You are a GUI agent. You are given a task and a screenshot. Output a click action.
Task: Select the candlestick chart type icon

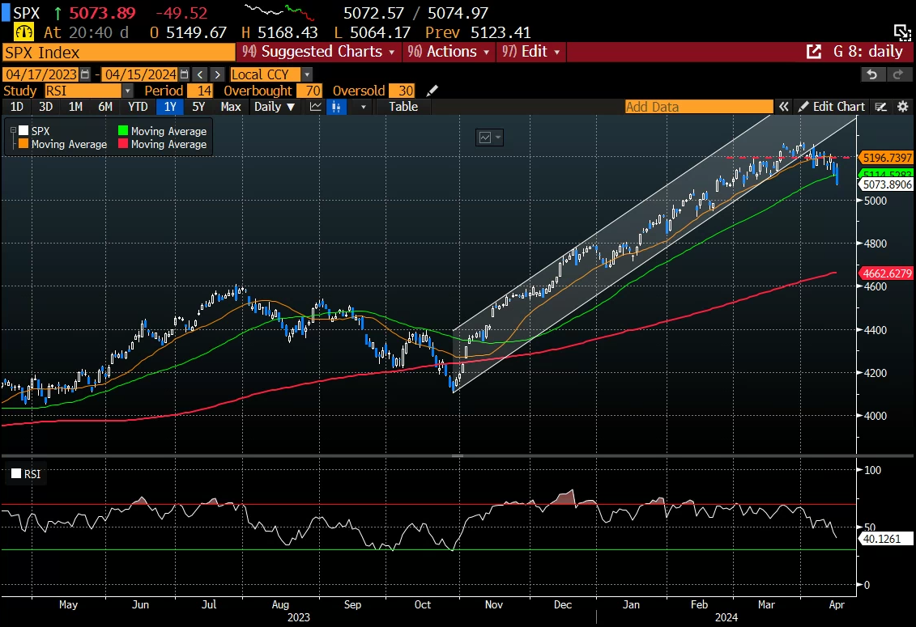point(336,106)
